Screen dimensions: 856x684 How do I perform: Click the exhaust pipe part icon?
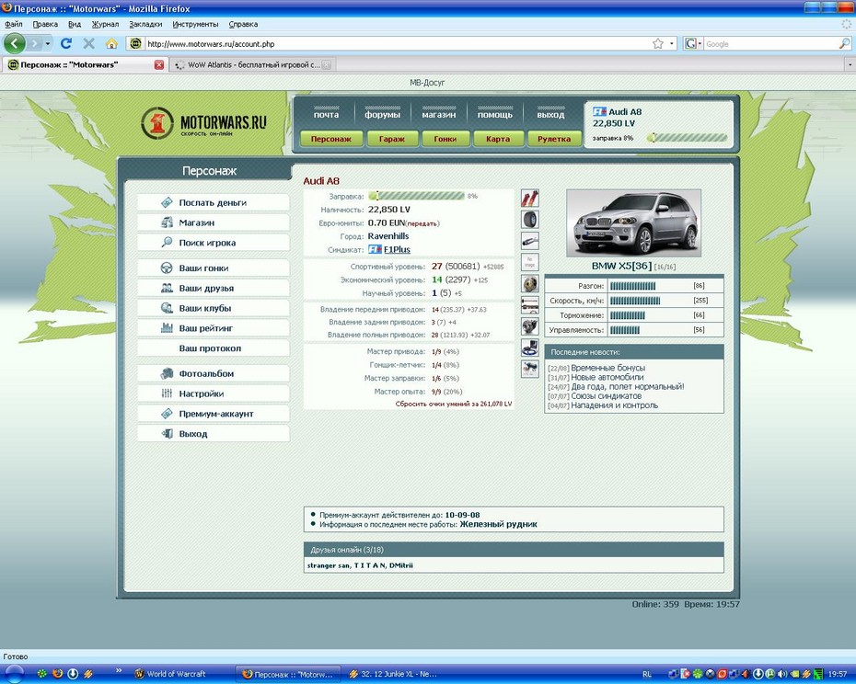click(529, 241)
